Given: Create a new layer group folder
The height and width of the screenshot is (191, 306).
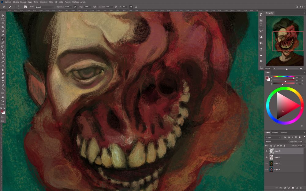Looking at the screenshot, I should point(293,188).
